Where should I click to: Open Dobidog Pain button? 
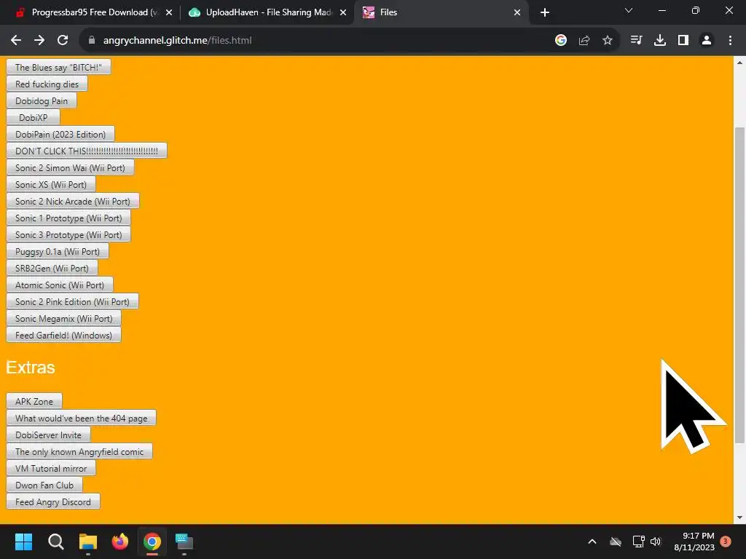point(42,100)
